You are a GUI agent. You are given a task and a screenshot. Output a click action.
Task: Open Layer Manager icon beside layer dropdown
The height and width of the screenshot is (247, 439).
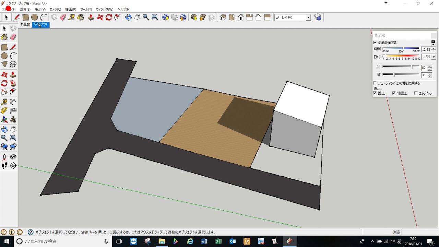point(318,17)
